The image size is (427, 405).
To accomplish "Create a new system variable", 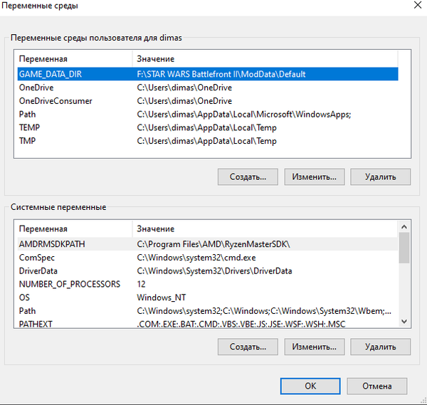I will click(248, 347).
